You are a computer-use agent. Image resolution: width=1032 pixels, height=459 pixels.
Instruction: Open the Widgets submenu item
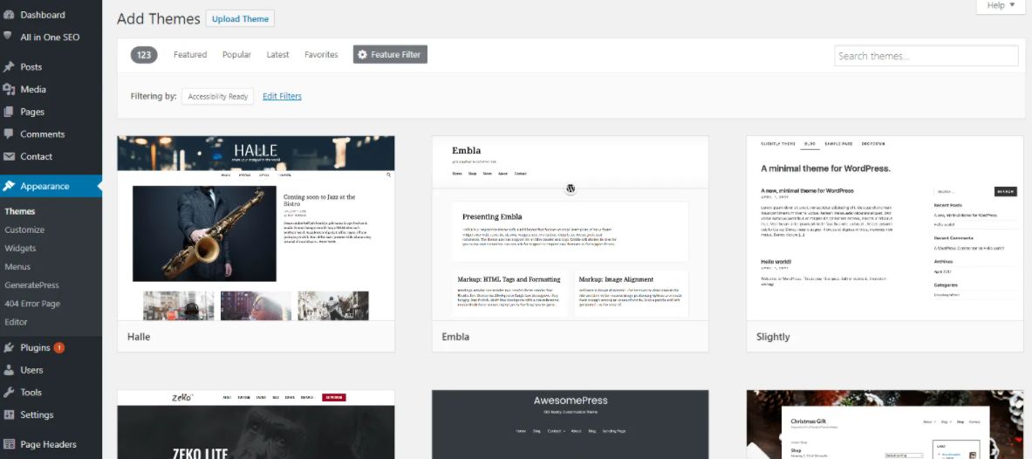(x=20, y=249)
